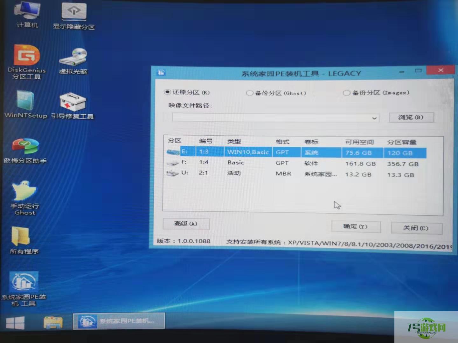This screenshot has height=343, width=458.
Task: Click the WIN10,Basic type cell
Action: [248, 152]
